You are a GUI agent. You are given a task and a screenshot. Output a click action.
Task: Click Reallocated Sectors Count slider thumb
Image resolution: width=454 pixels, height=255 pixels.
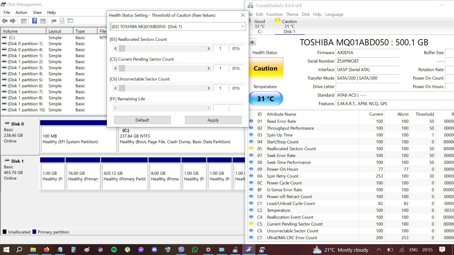(122, 48)
